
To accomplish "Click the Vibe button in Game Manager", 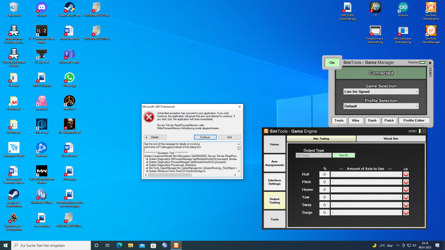I will (x=355, y=120).
